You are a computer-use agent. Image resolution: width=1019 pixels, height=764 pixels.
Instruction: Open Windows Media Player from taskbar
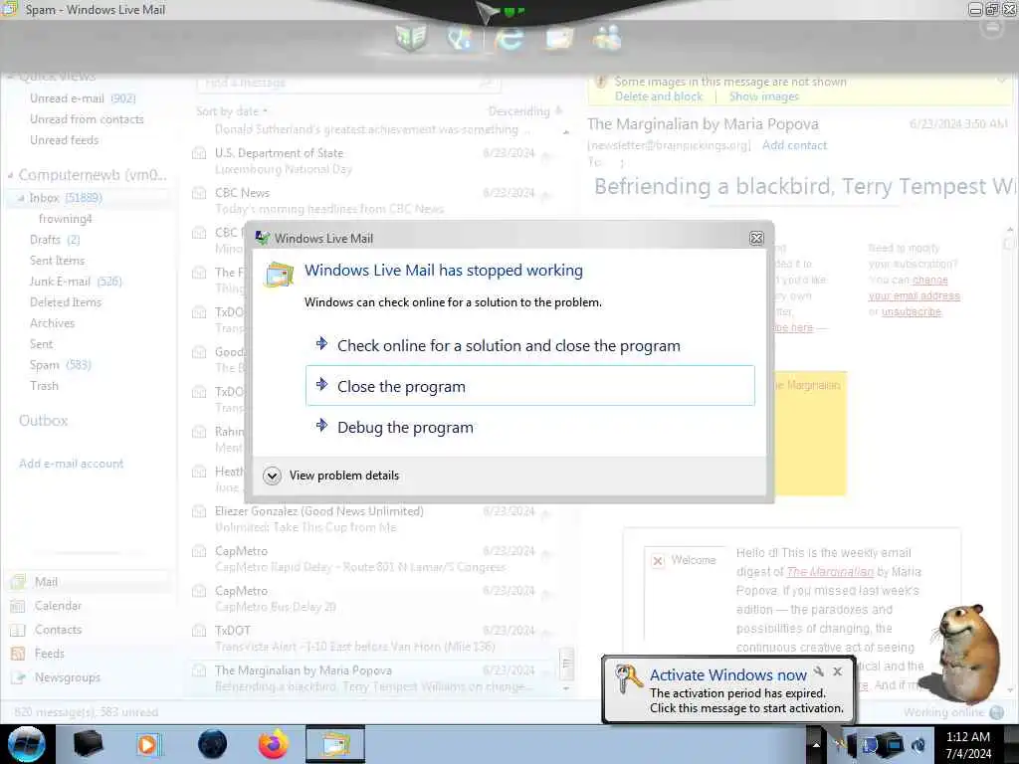149,744
